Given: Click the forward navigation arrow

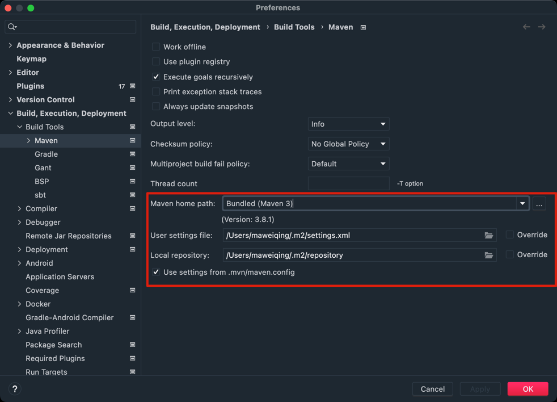Looking at the screenshot, I should tap(540, 27).
